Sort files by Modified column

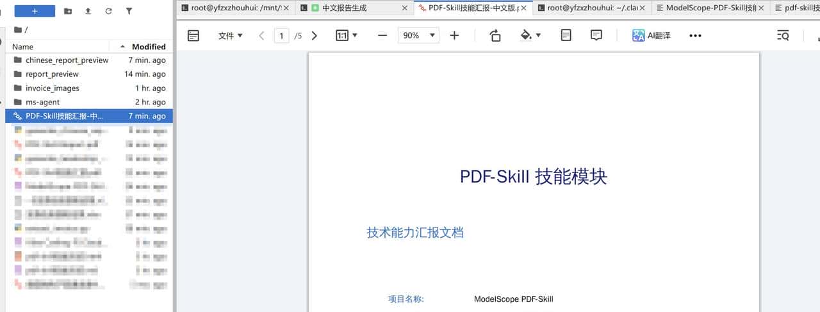click(x=148, y=47)
